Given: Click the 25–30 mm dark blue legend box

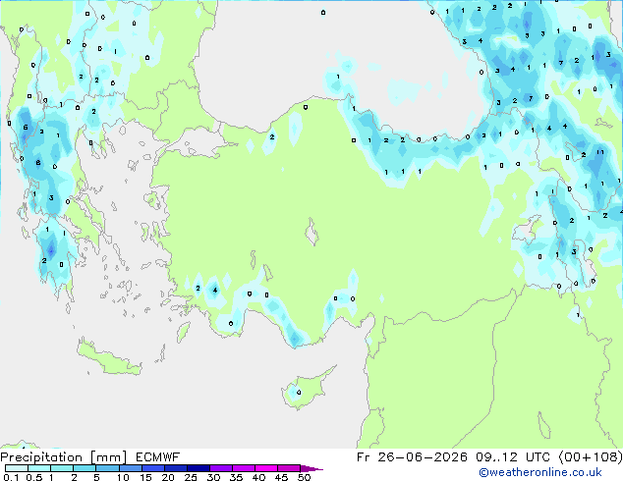Looking at the screenshot, I should click(198, 468).
